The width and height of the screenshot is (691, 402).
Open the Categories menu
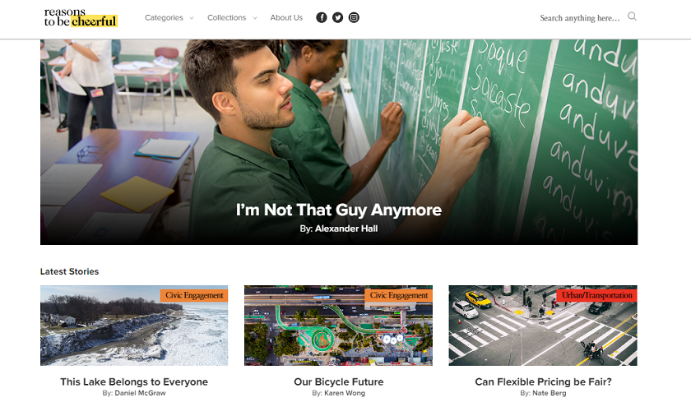point(164,17)
